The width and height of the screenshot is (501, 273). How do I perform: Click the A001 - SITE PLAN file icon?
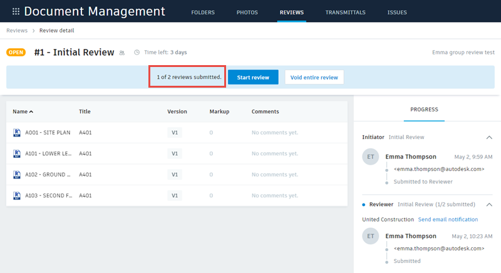[x=18, y=132]
